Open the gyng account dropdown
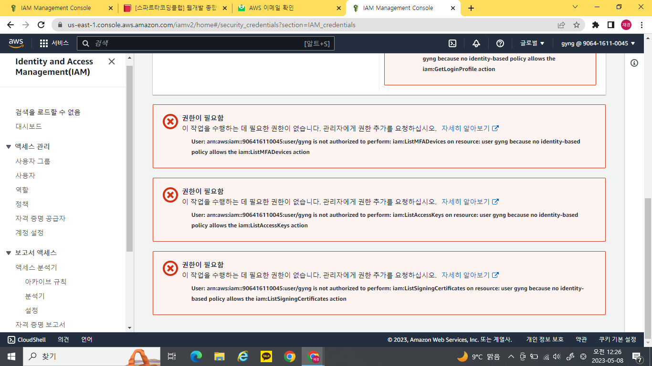Screen dimensions: 652x366 598,43
